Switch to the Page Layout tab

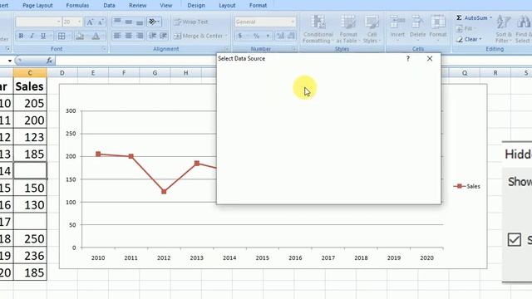pyautogui.click(x=37, y=6)
